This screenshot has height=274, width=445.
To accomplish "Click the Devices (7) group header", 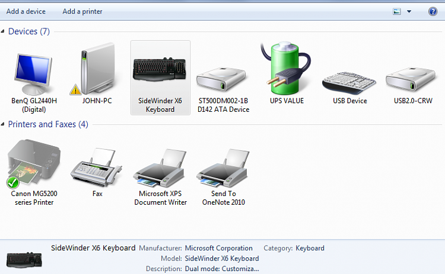I will coord(29,31).
